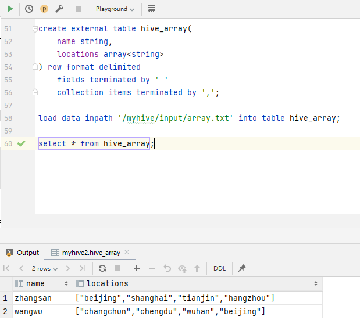Select the zhangsan cell
Image resolution: width=360 pixels, height=331 pixels.
tap(42, 298)
